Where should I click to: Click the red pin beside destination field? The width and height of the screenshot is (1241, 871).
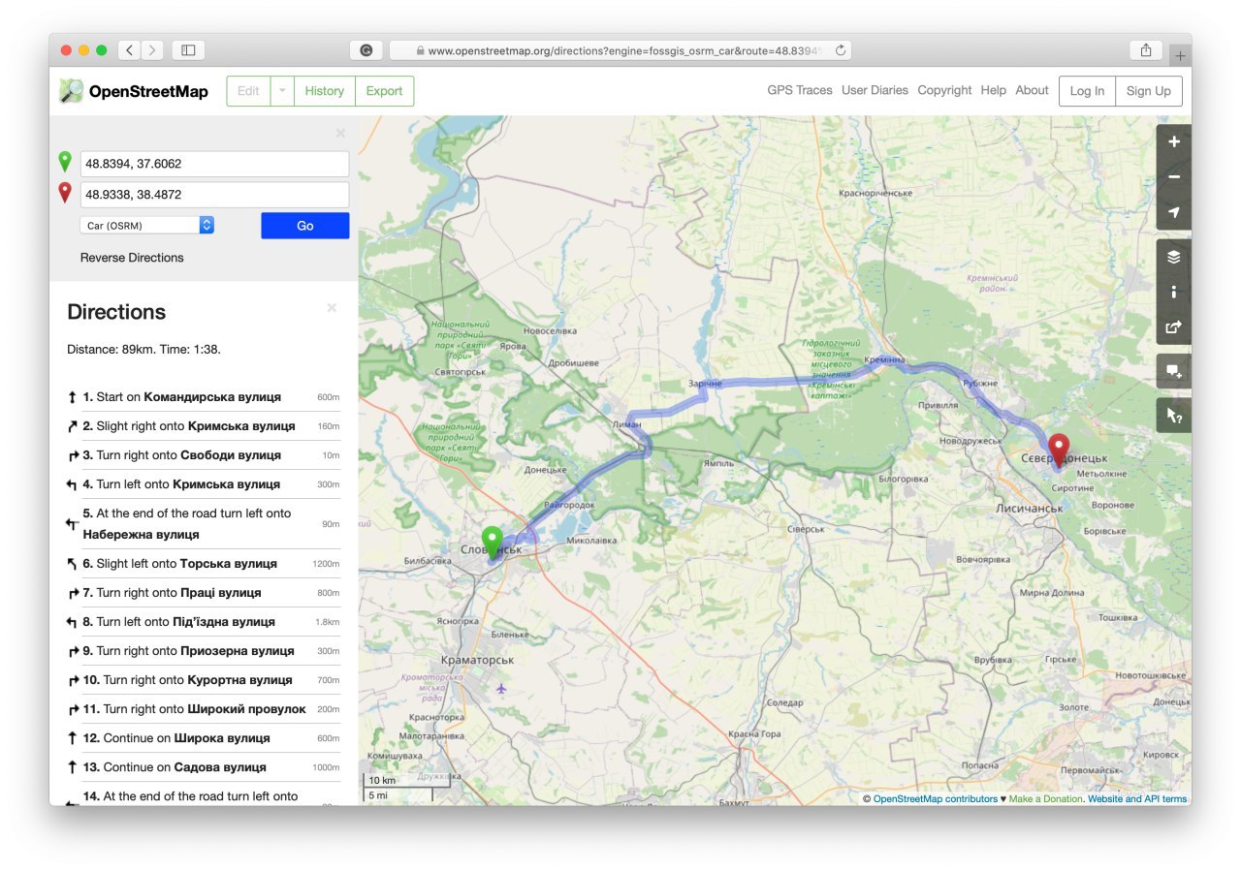[x=65, y=193]
